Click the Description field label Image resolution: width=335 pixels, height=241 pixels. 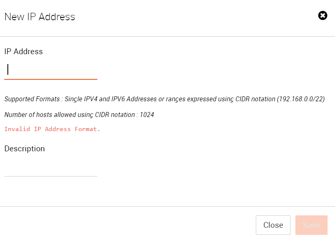(x=25, y=148)
